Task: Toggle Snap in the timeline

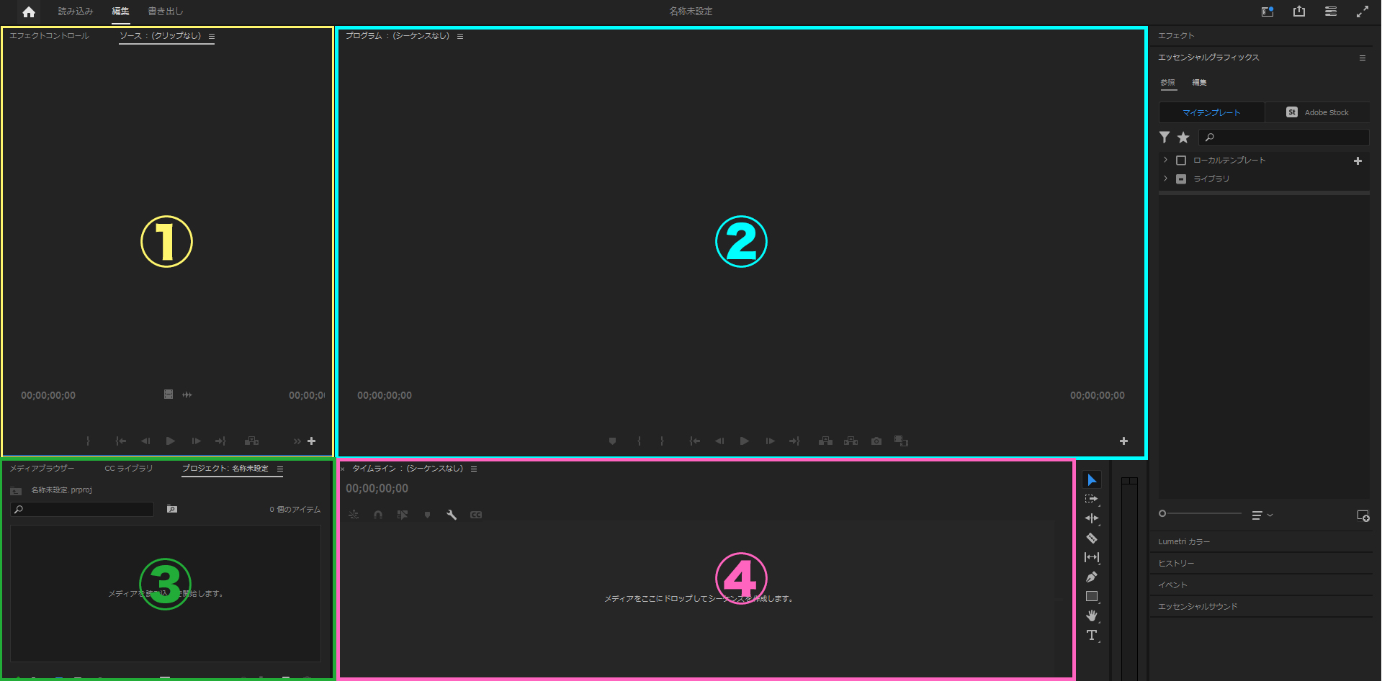Action: click(378, 514)
